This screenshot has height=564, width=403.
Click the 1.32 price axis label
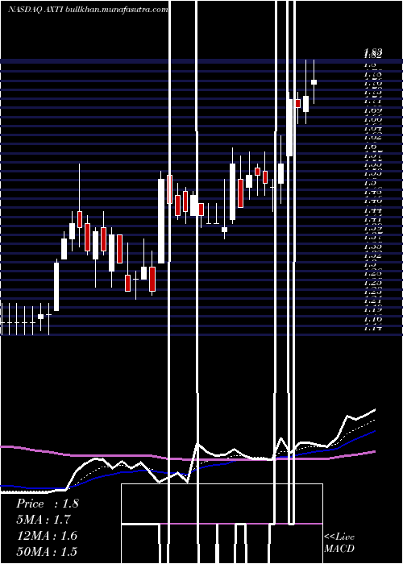tap(372, 256)
